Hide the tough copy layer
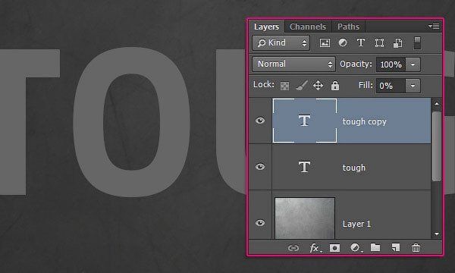This screenshot has height=273, width=455. tap(260, 121)
